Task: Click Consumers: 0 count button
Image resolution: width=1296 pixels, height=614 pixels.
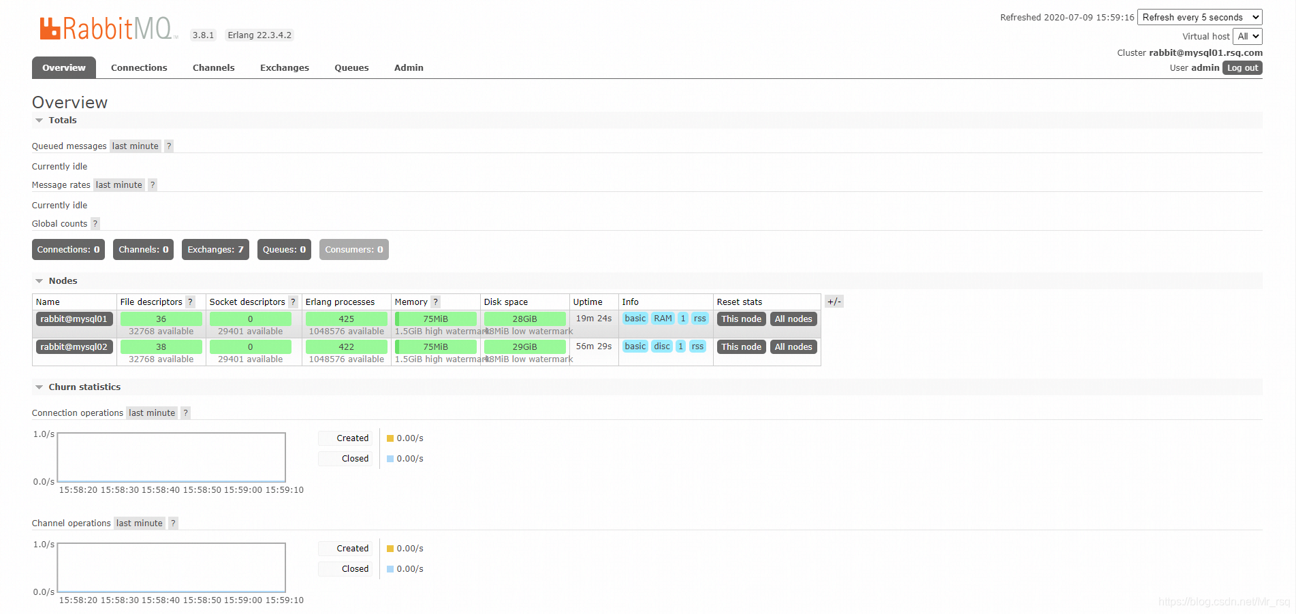Action: (353, 249)
